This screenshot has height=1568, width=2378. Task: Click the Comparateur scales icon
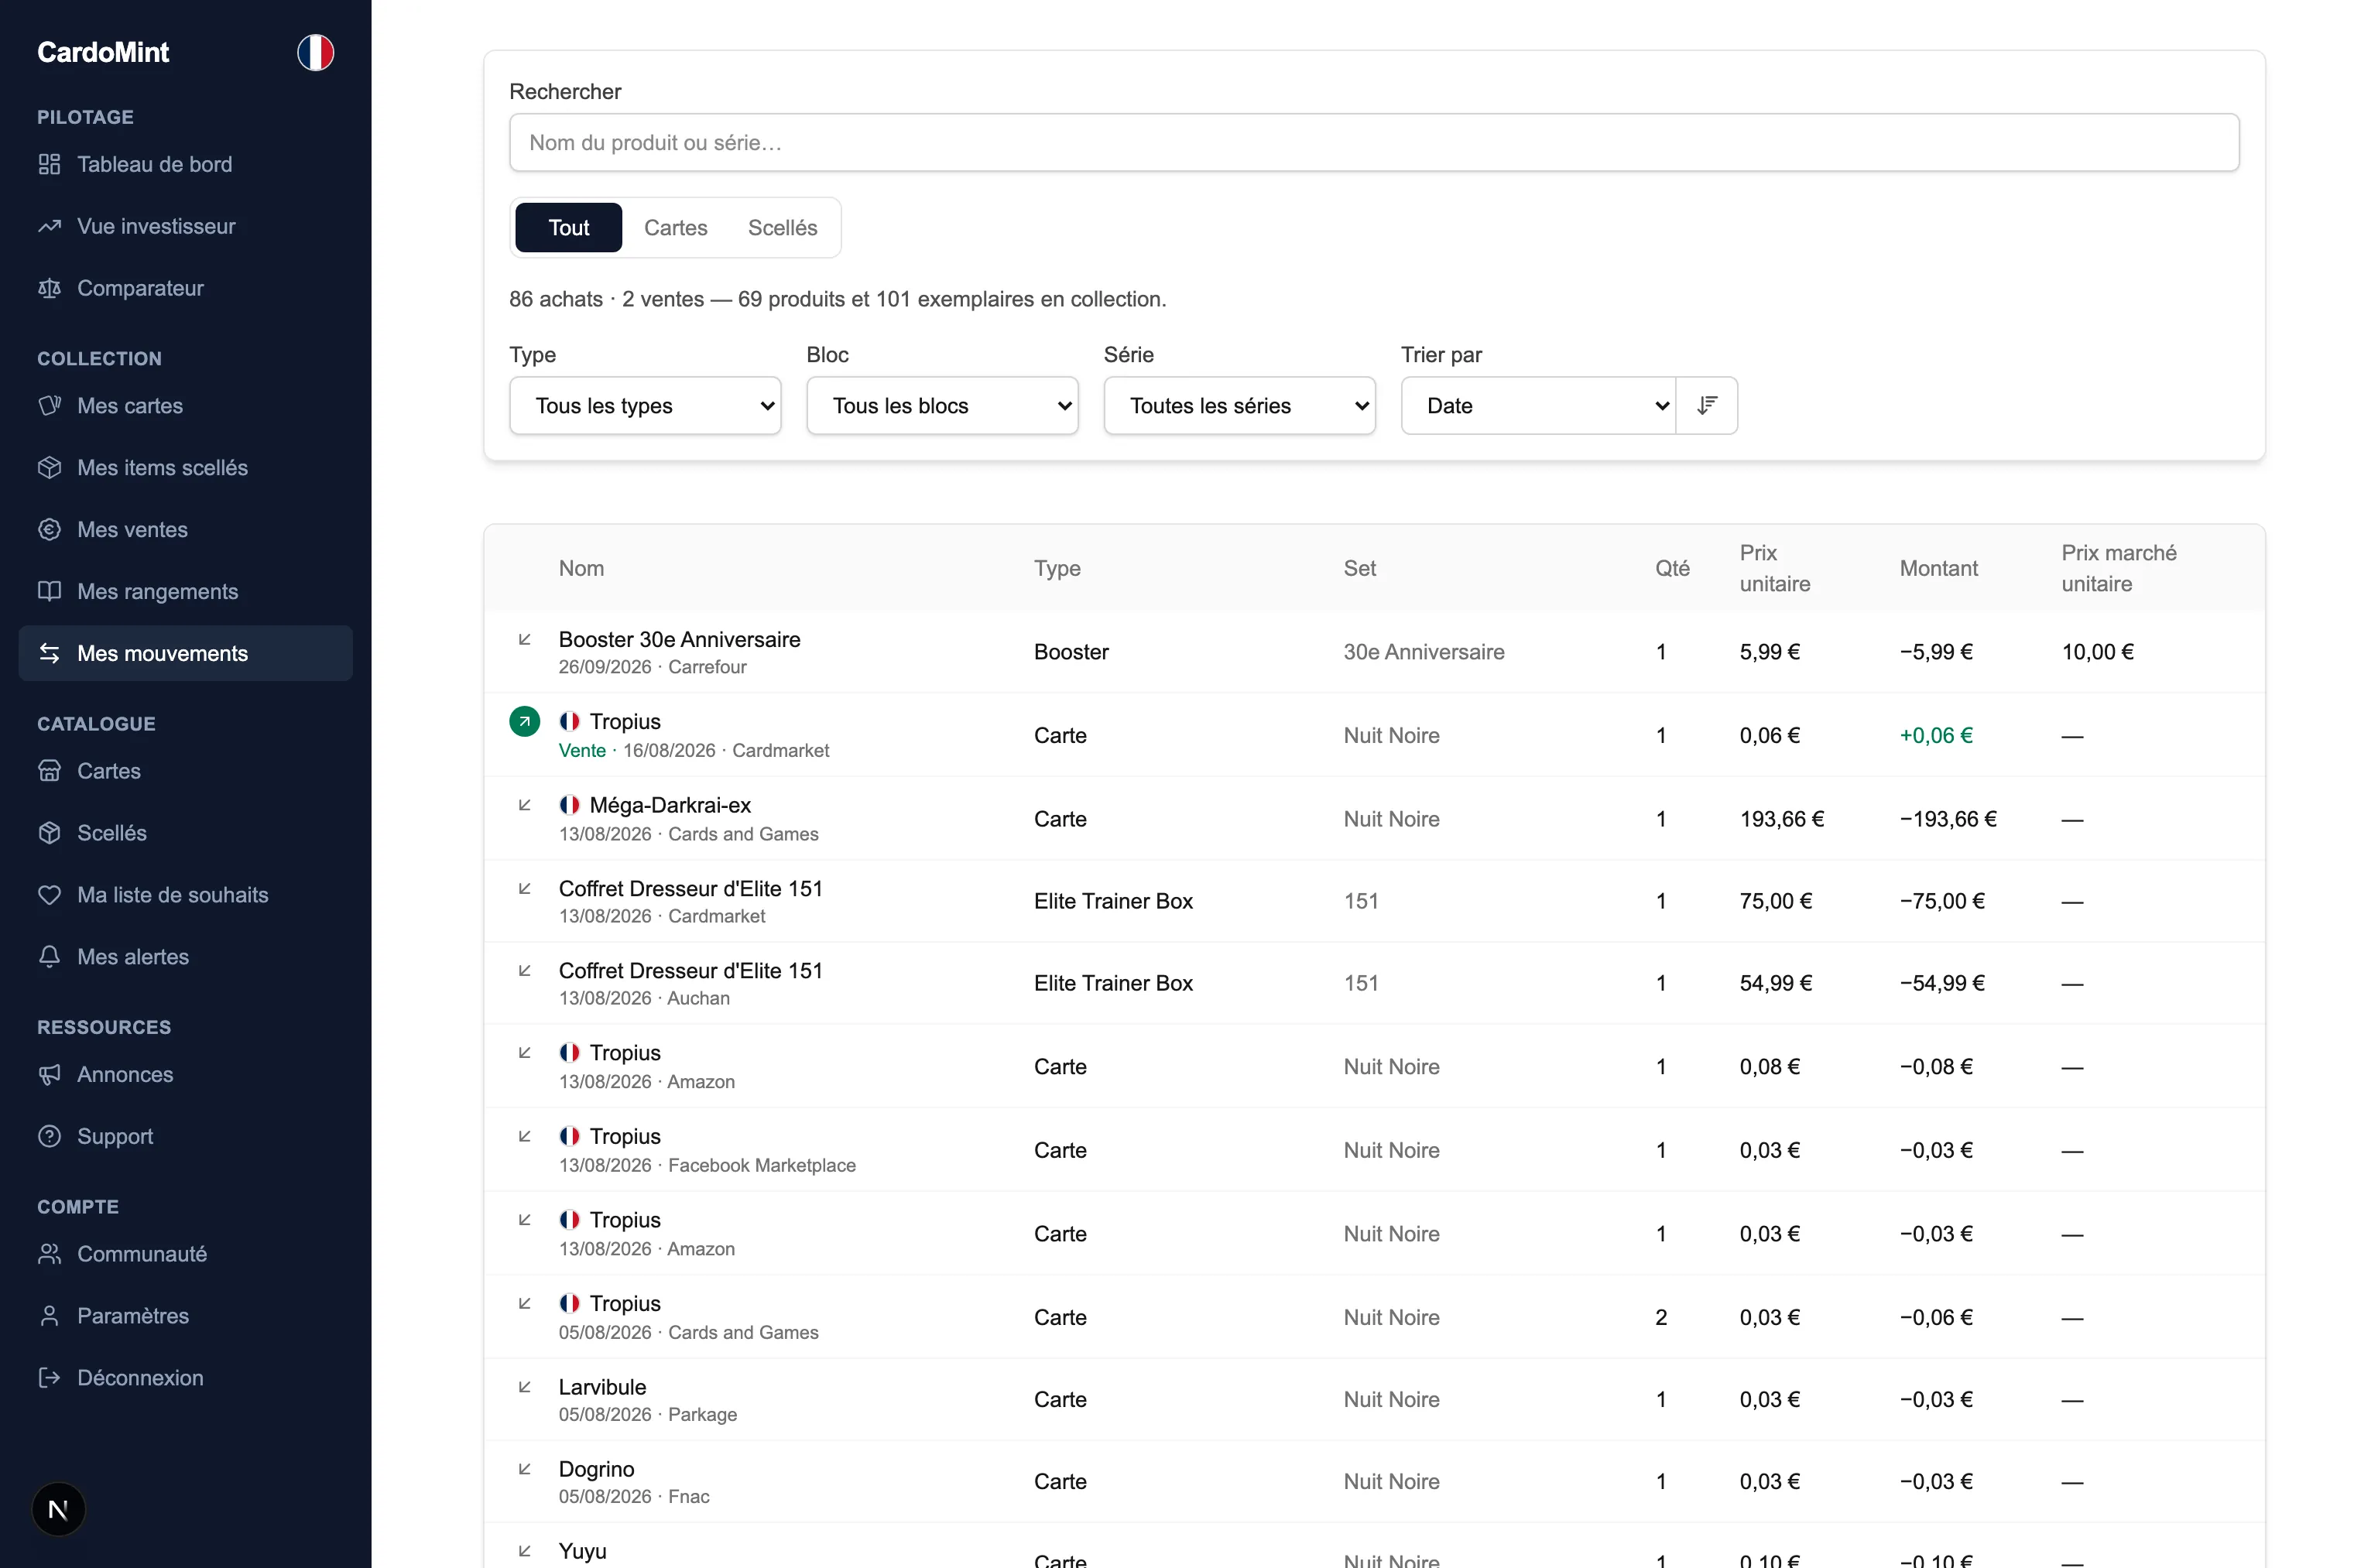(x=49, y=288)
